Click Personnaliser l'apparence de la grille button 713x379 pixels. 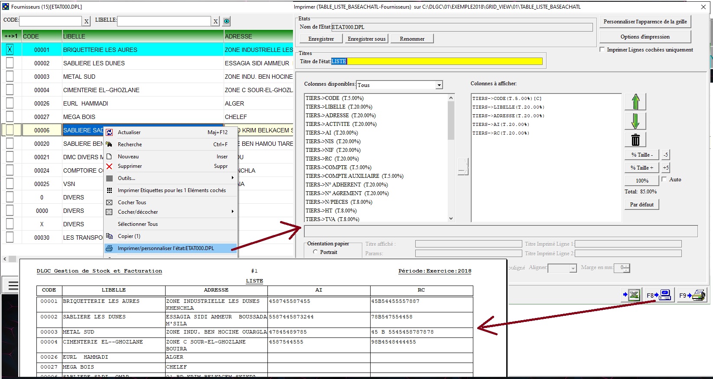point(645,22)
